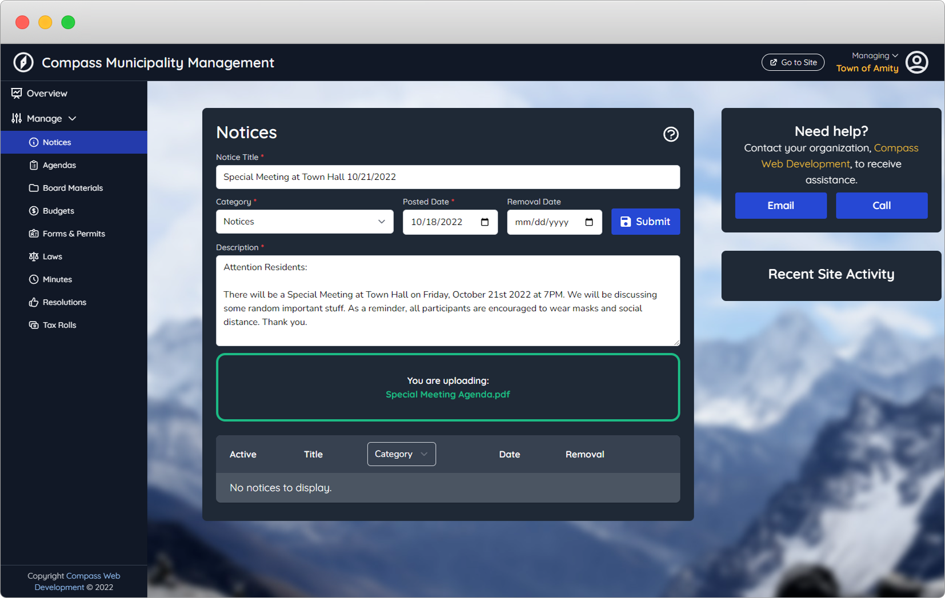Viewport: 945px width, 598px height.
Task: Open Budgets from the sidebar
Action: pos(58,211)
